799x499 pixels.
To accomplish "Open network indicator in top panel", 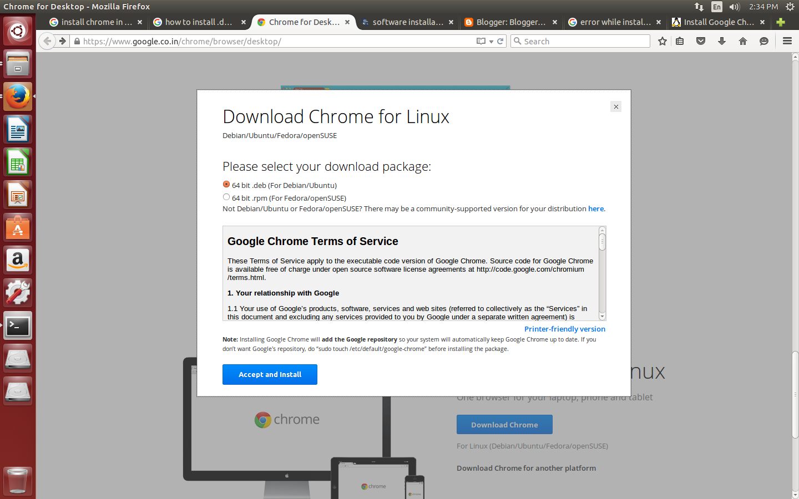I will point(699,7).
